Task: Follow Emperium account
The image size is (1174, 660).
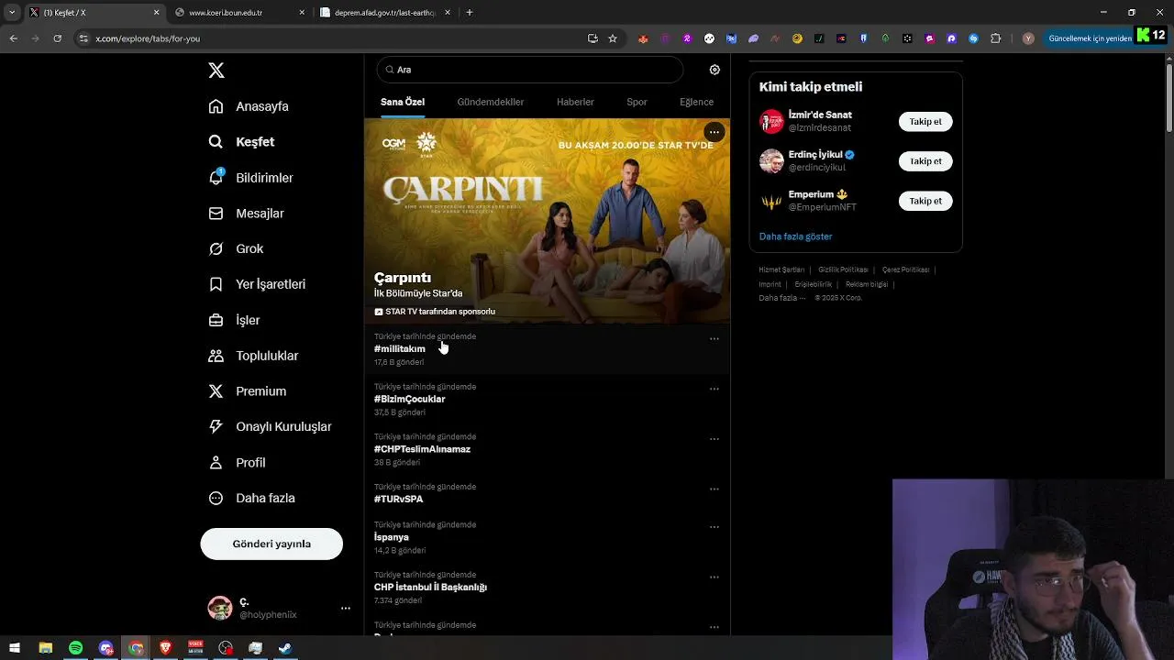Action: pyautogui.click(x=925, y=201)
